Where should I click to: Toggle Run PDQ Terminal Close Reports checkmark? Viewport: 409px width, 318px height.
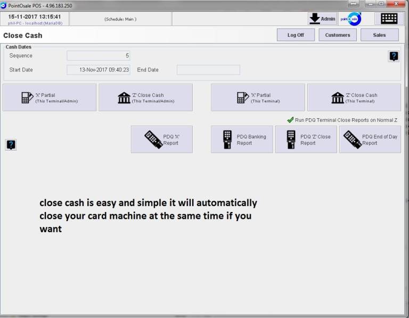(290, 120)
